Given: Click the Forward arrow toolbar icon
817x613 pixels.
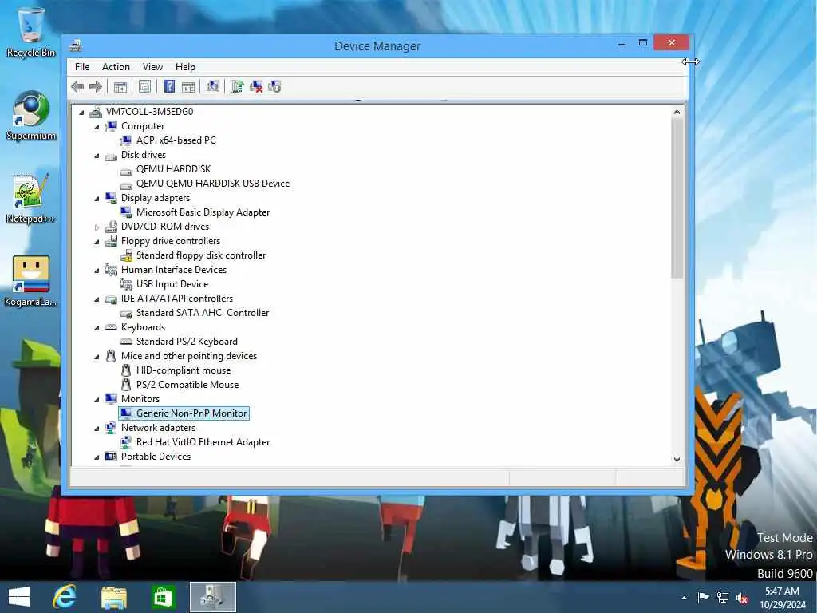Looking at the screenshot, I should (96, 86).
